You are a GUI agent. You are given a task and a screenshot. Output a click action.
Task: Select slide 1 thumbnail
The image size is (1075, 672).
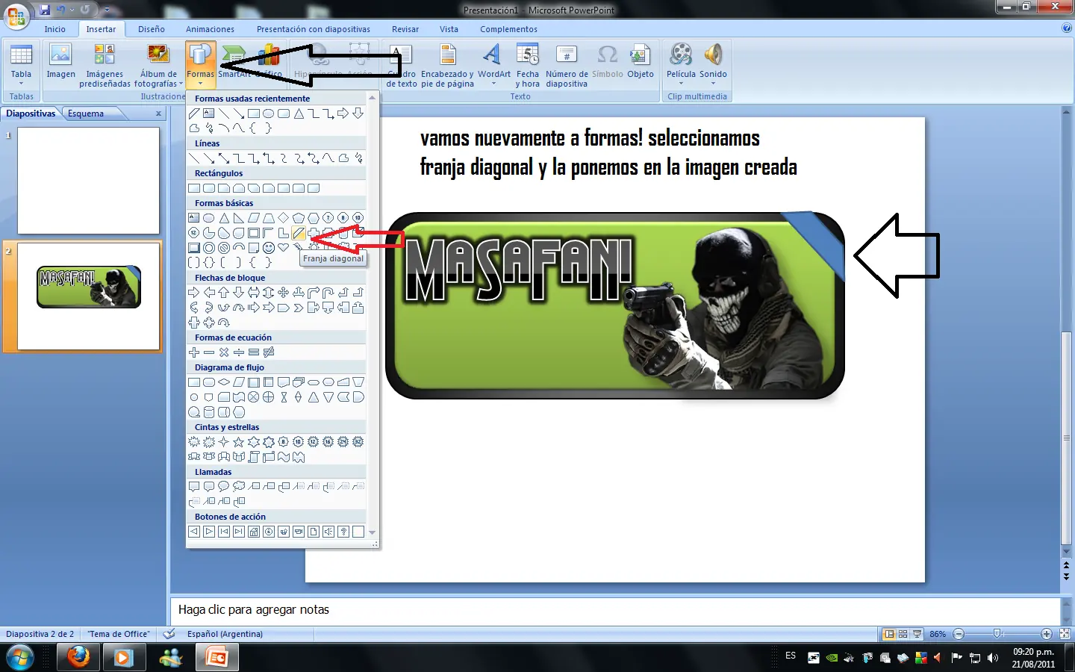click(x=88, y=181)
